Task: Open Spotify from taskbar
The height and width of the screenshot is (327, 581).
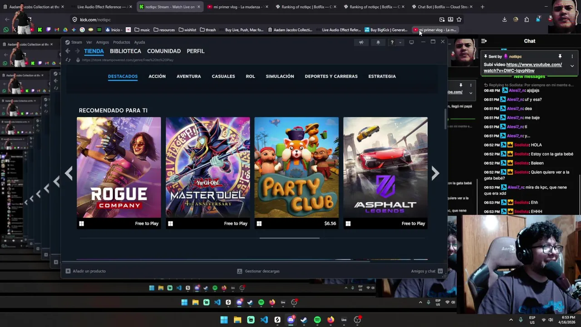Action: (x=317, y=320)
